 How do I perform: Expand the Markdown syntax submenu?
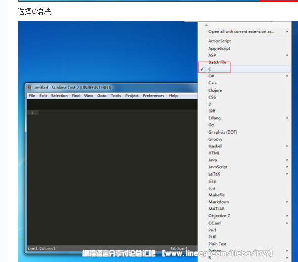(244, 202)
